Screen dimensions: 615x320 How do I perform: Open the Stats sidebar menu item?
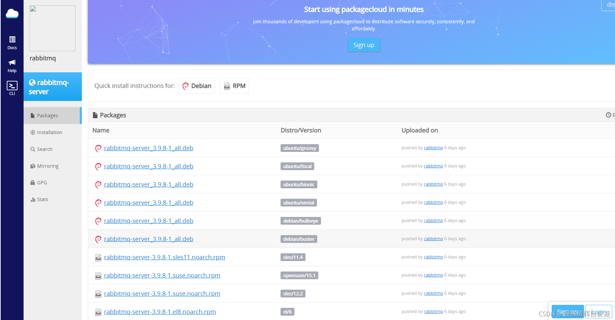click(x=53, y=199)
